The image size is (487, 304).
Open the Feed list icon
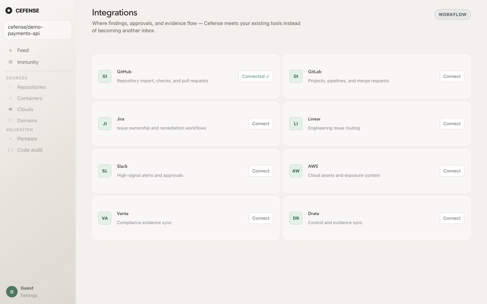click(10, 50)
